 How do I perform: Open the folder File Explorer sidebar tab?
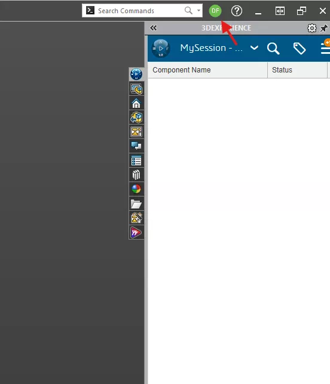click(136, 204)
